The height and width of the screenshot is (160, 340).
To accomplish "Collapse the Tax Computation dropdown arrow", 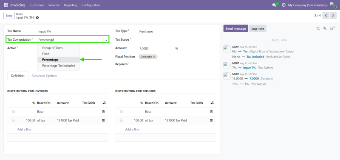I will point(106,40).
